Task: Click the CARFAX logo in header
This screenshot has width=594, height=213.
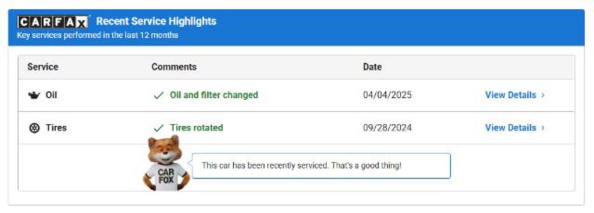Action: point(53,22)
